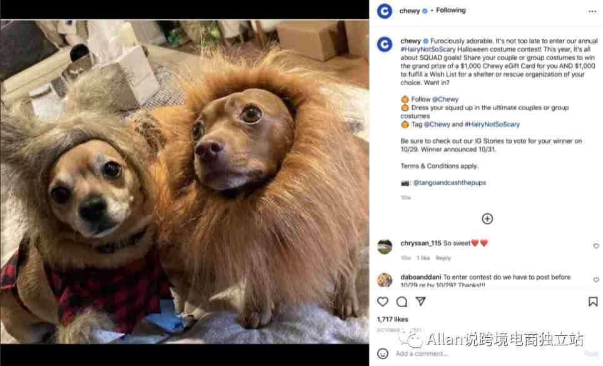Reply to chryssan_115's comment
603x366 pixels.
443,258
